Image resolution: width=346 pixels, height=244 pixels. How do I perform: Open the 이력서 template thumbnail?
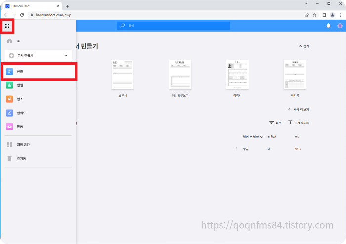pyautogui.click(x=237, y=75)
